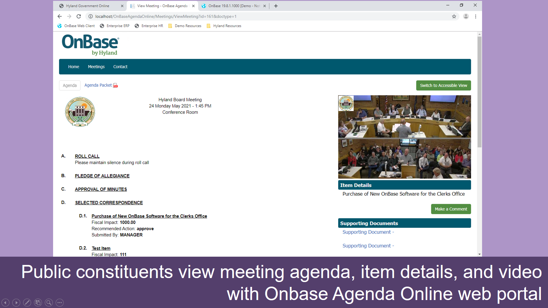The width and height of the screenshot is (548, 308).
Task: Select the slideshow pen tool icon
Action: [x=27, y=303]
